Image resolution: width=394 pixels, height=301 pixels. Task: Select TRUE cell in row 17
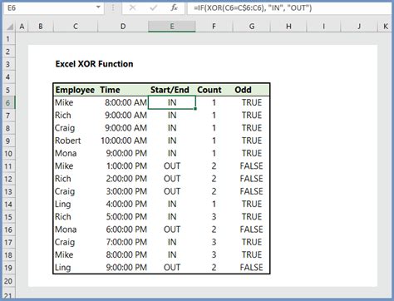pos(252,242)
